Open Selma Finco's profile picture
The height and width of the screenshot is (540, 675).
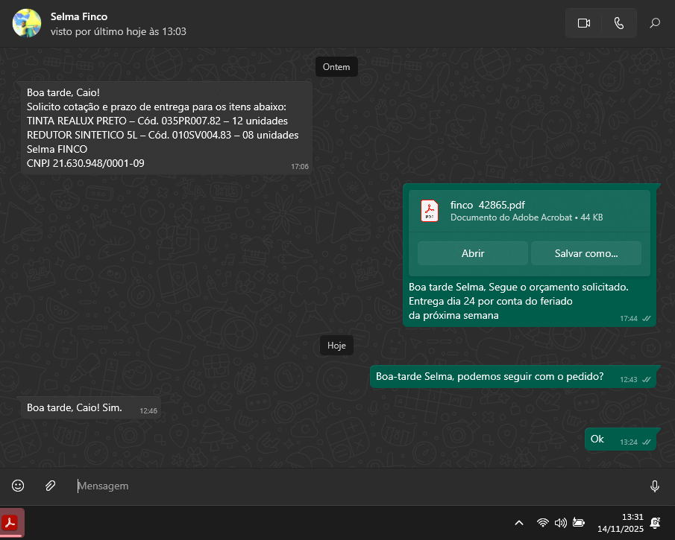27,23
